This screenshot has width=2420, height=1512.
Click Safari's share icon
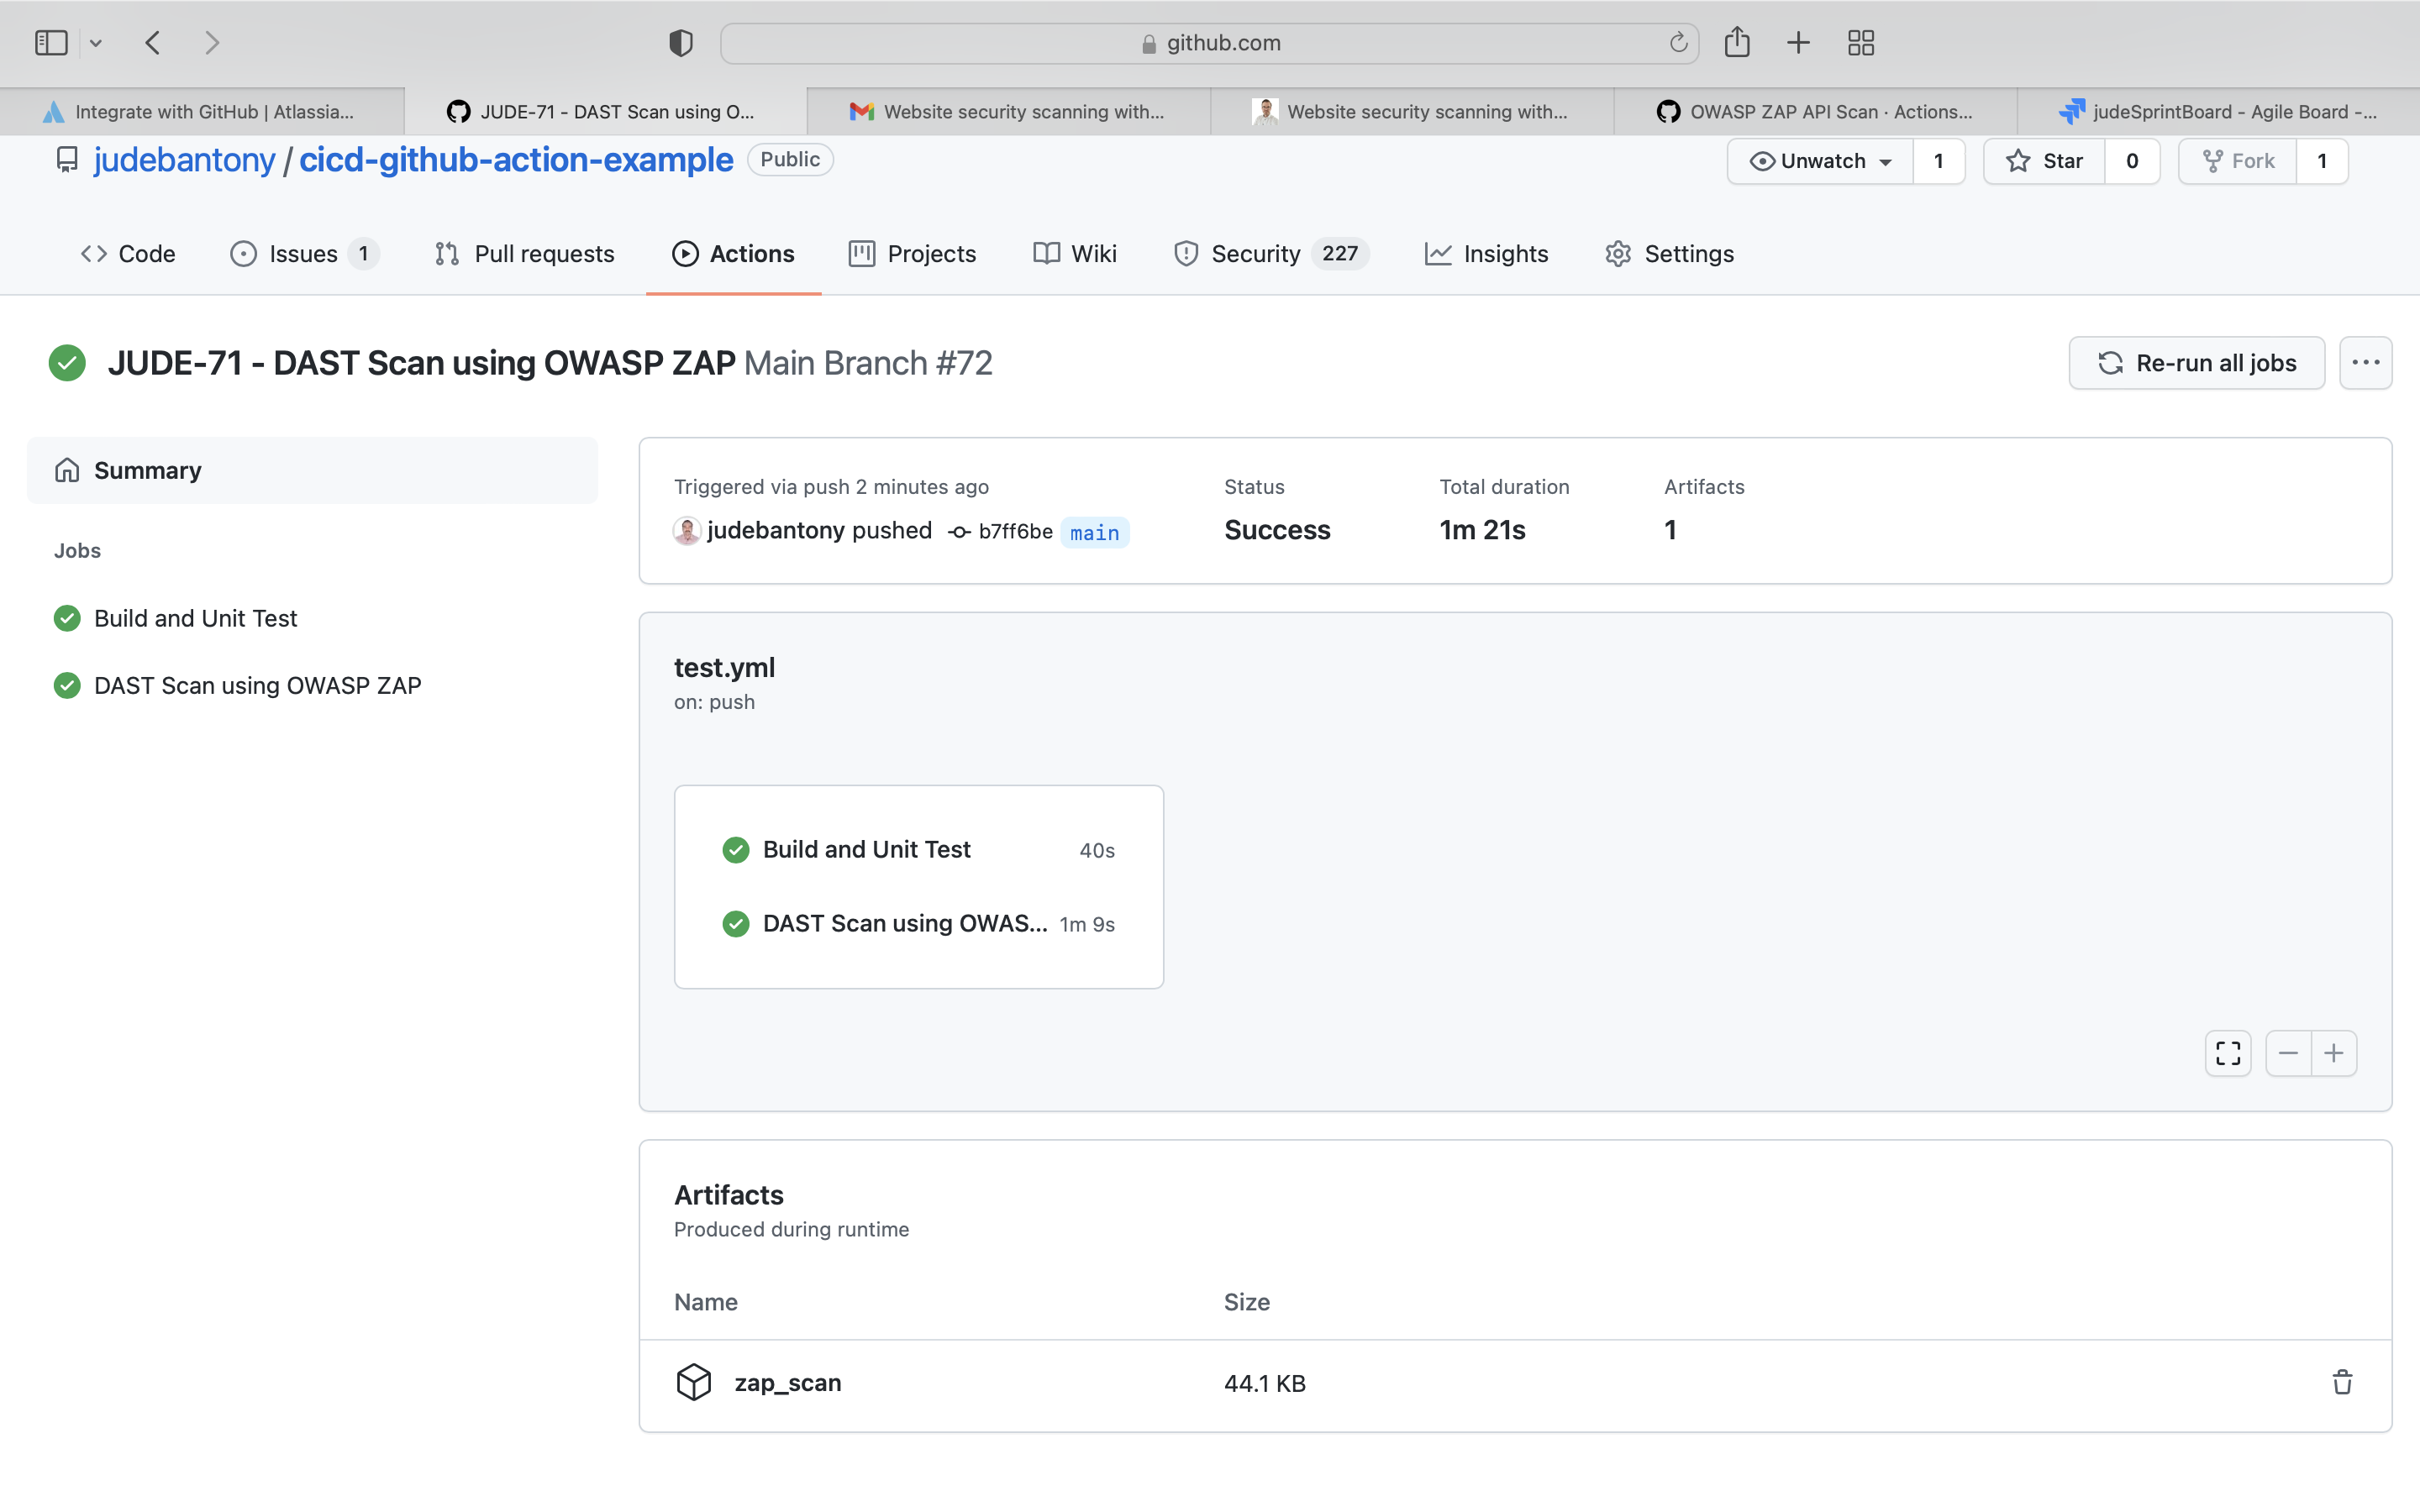click(1736, 43)
